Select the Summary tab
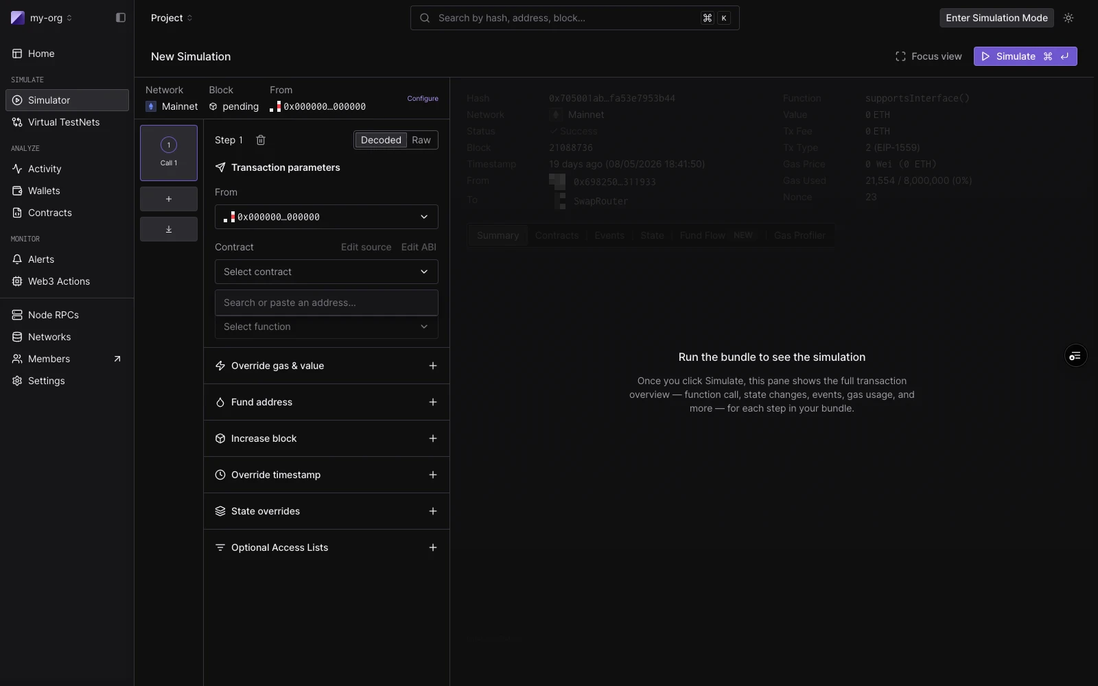1098x686 pixels. pyautogui.click(x=498, y=235)
